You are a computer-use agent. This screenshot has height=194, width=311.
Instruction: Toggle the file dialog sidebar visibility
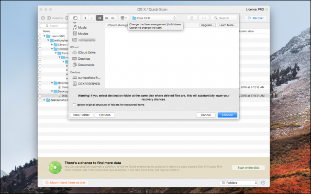75,18
